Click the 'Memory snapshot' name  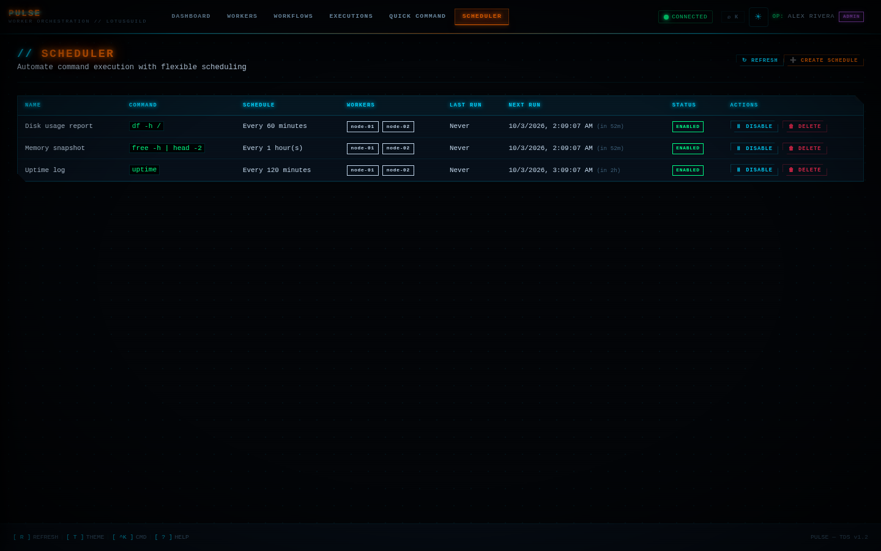tap(55, 148)
